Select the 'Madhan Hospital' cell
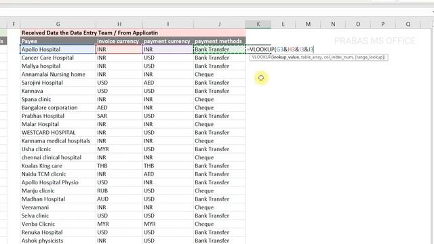The width and height of the screenshot is (434, 244). (58, 199)
